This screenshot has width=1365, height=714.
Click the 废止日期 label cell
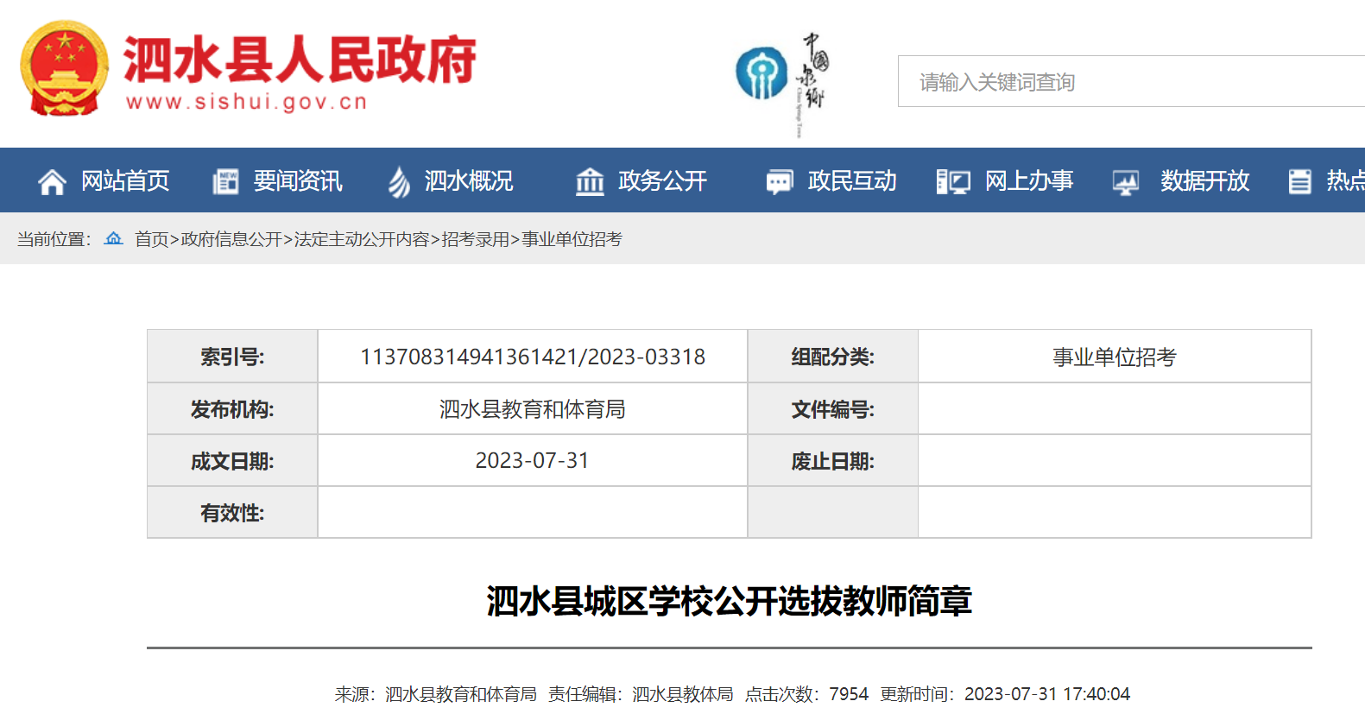[833, 460]
